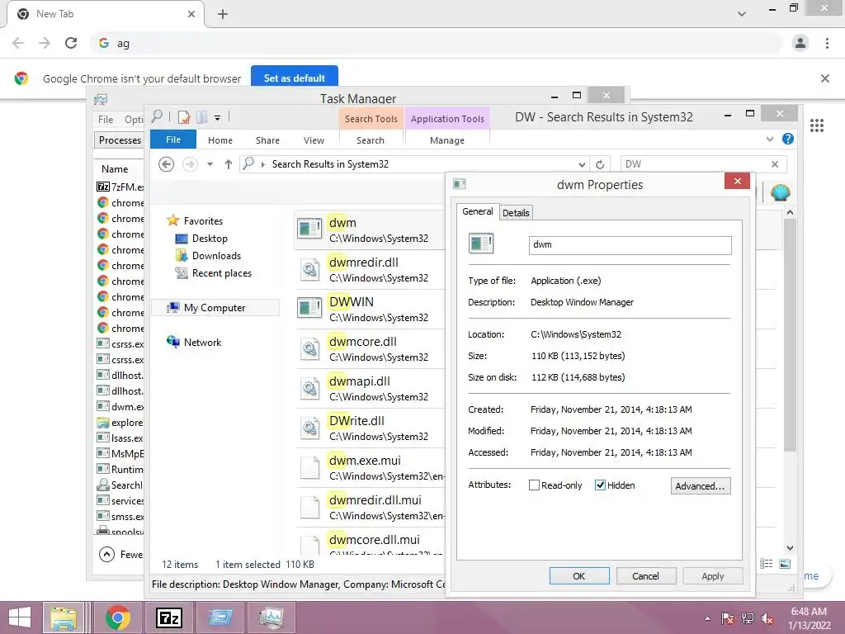This screenshot has width=845, height=634.
Task: Go up one folder level
Action: [229, 164]
